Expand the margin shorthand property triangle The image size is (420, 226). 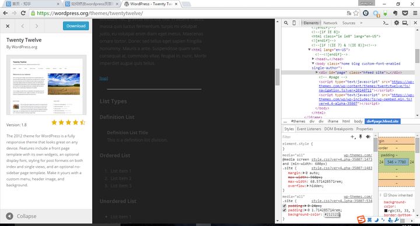coord(304,173)
